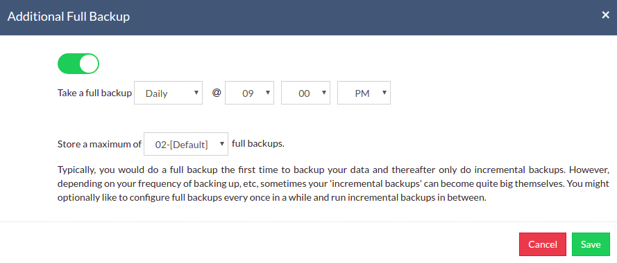Click the 'Store a maximum of' label
This screenshot has height=263, width=617.
pos(99,144)
